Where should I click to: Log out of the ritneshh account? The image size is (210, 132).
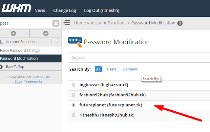click(101, 11)
